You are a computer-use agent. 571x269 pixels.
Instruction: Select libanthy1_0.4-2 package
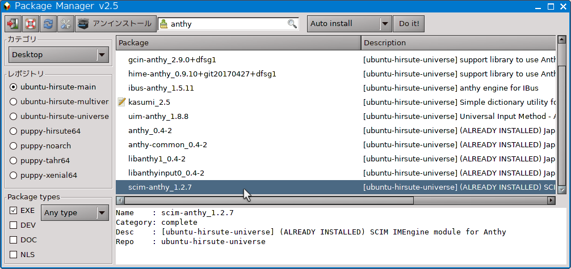point(336,159)
